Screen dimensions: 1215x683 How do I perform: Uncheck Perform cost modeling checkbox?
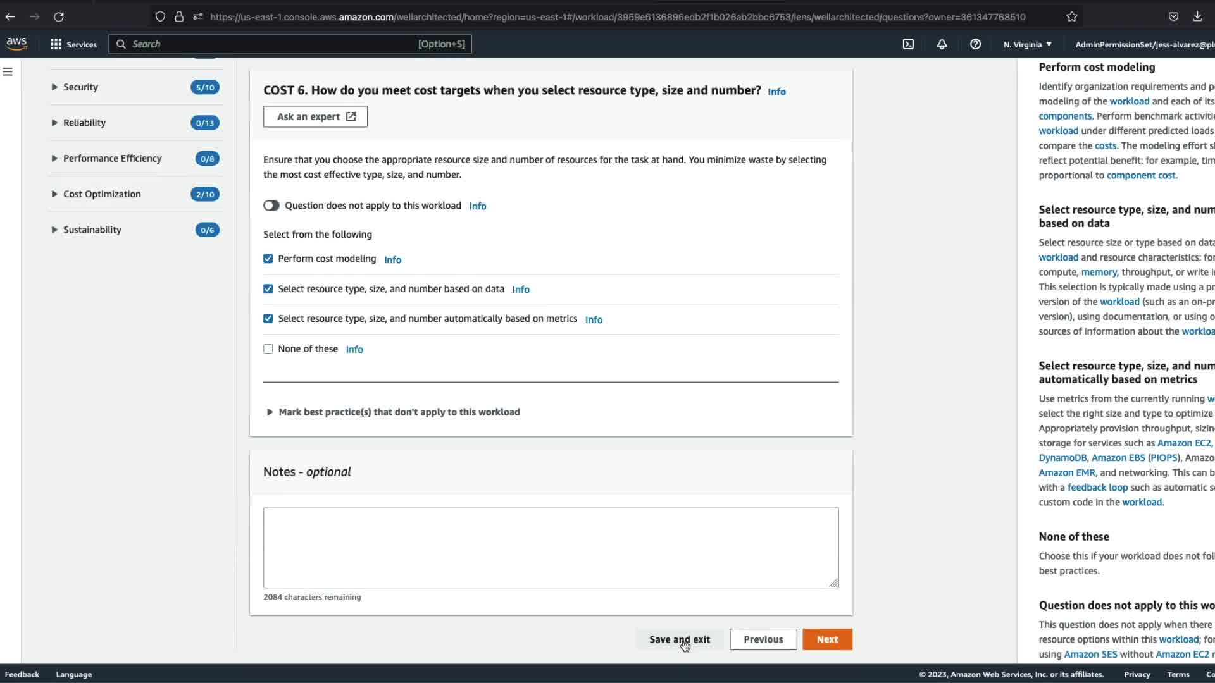click(268, 259)
